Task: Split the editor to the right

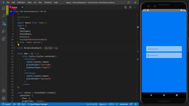Action: click(x=130, y=7)
